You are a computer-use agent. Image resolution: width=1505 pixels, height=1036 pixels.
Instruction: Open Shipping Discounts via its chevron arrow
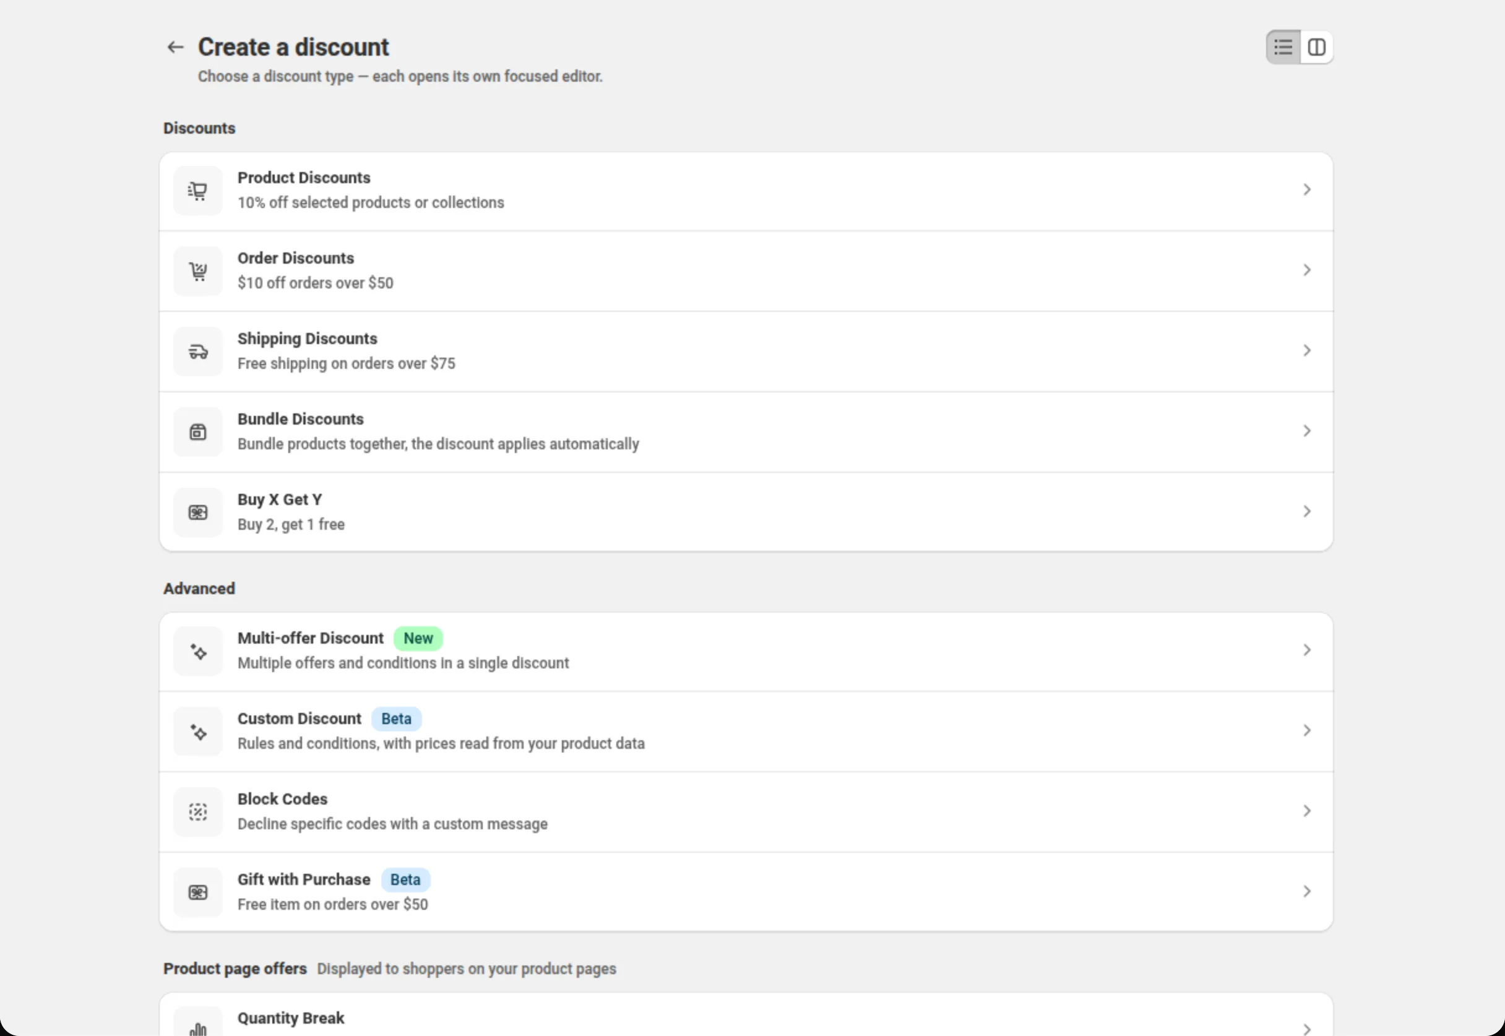[x=1307, y=350]
